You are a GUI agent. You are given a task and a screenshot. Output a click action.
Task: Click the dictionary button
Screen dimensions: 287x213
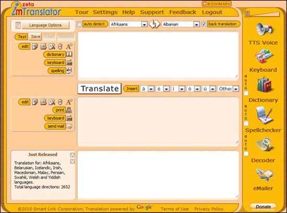[55, 54]
